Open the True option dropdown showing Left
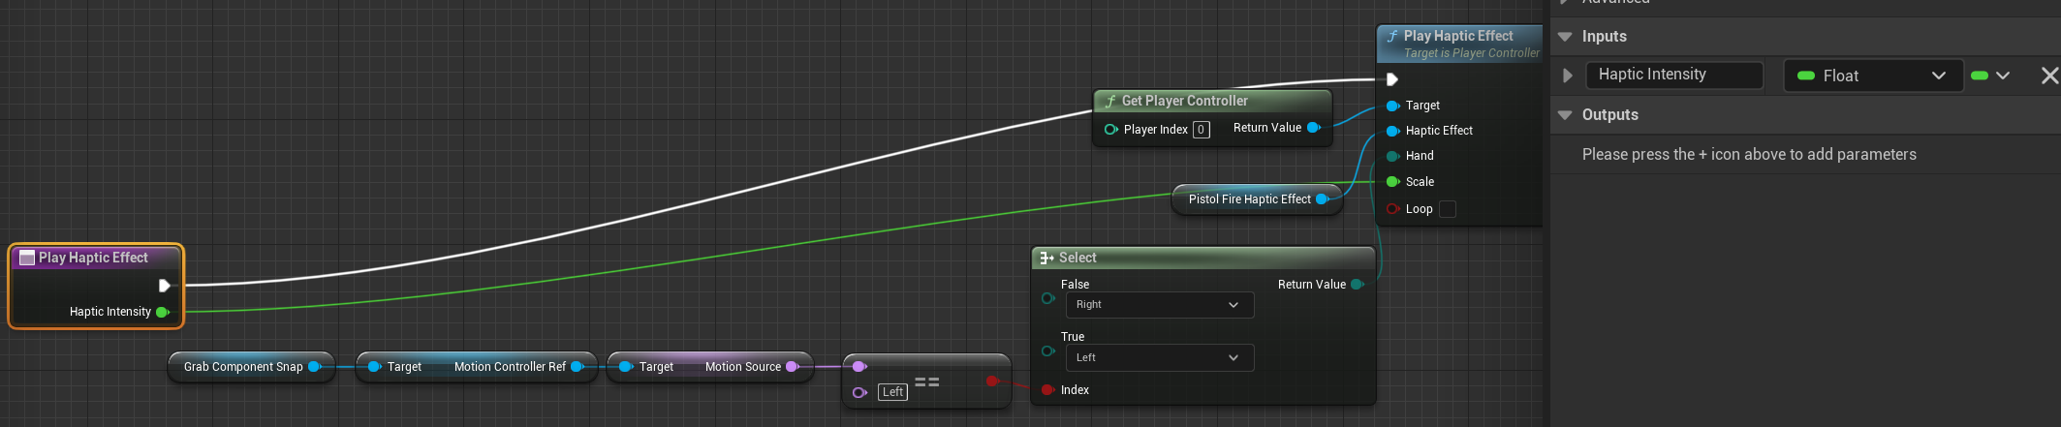The width and height of the screenshot is (2061, 427). coord(1159,358)
